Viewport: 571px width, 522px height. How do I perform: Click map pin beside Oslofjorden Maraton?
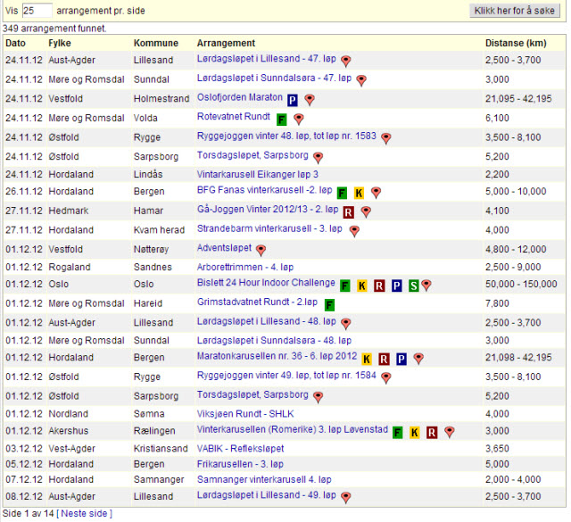pyautogui.click(x=310, y=100)
